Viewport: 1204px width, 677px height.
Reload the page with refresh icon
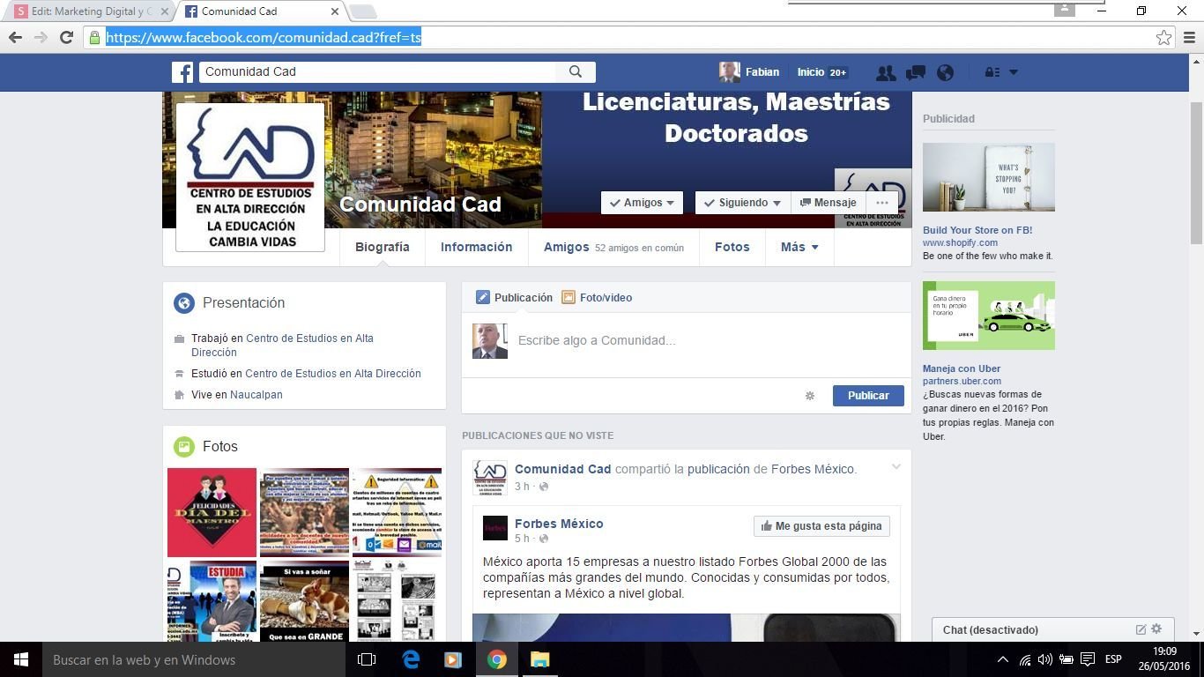click(x=66, y=37)
